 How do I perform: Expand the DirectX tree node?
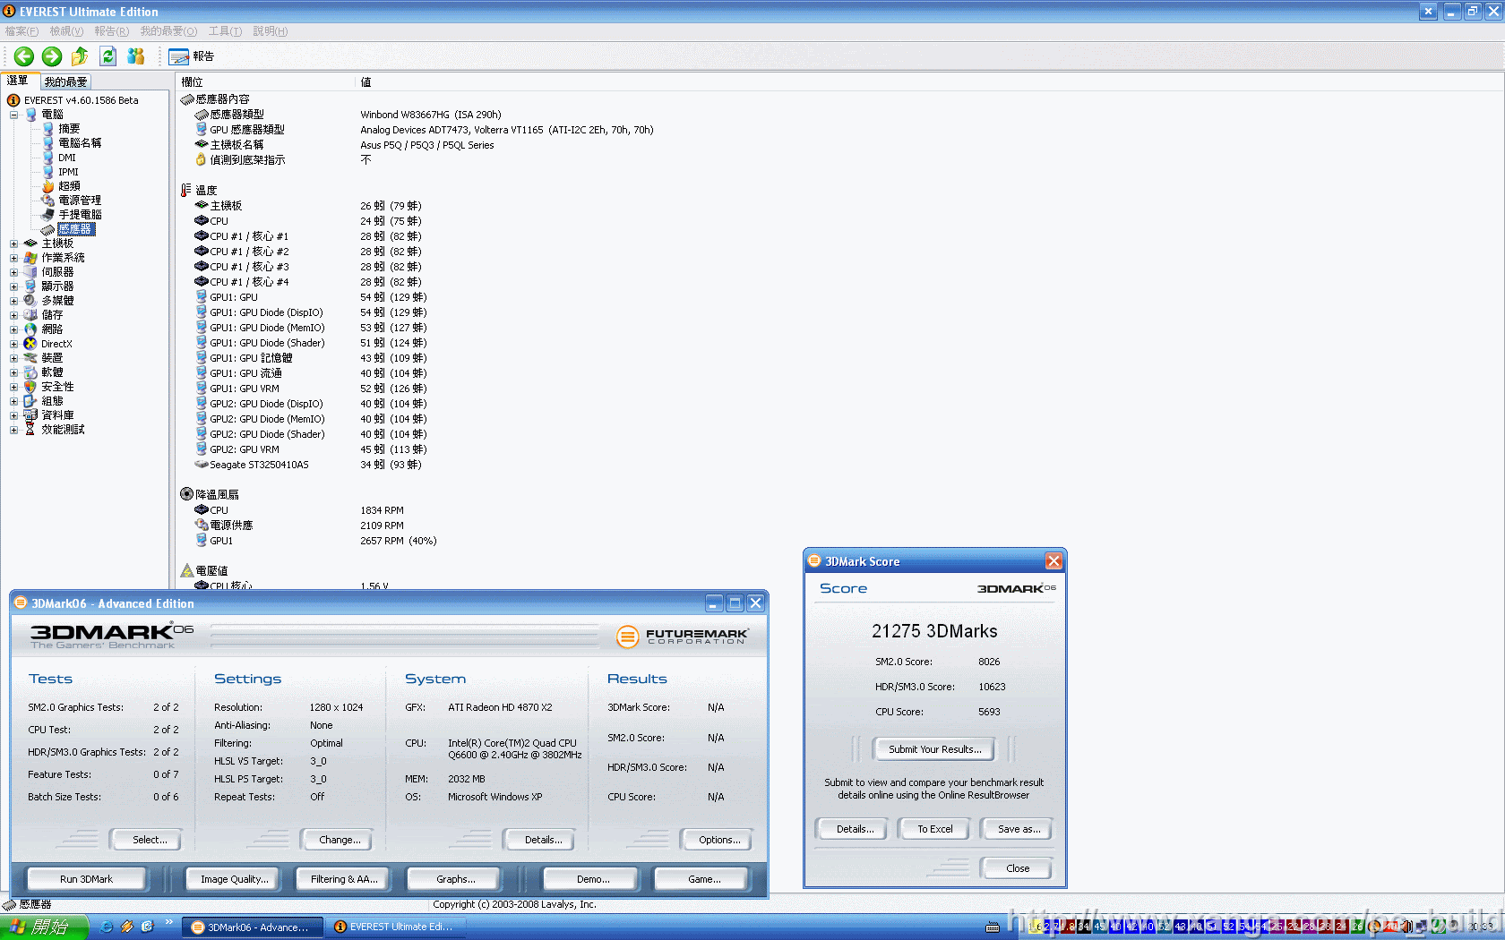pos(13,344)
